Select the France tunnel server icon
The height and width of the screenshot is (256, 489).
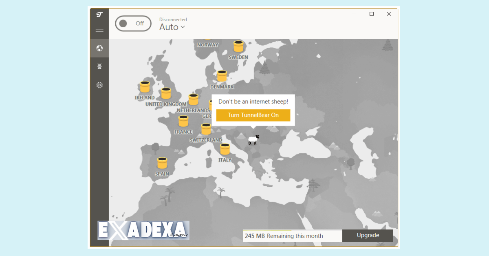click(183, 121)
